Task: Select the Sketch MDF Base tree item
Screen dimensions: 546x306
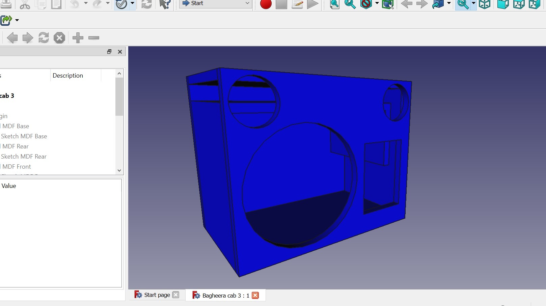Action: pyautogui.click(x=24, y=136)
